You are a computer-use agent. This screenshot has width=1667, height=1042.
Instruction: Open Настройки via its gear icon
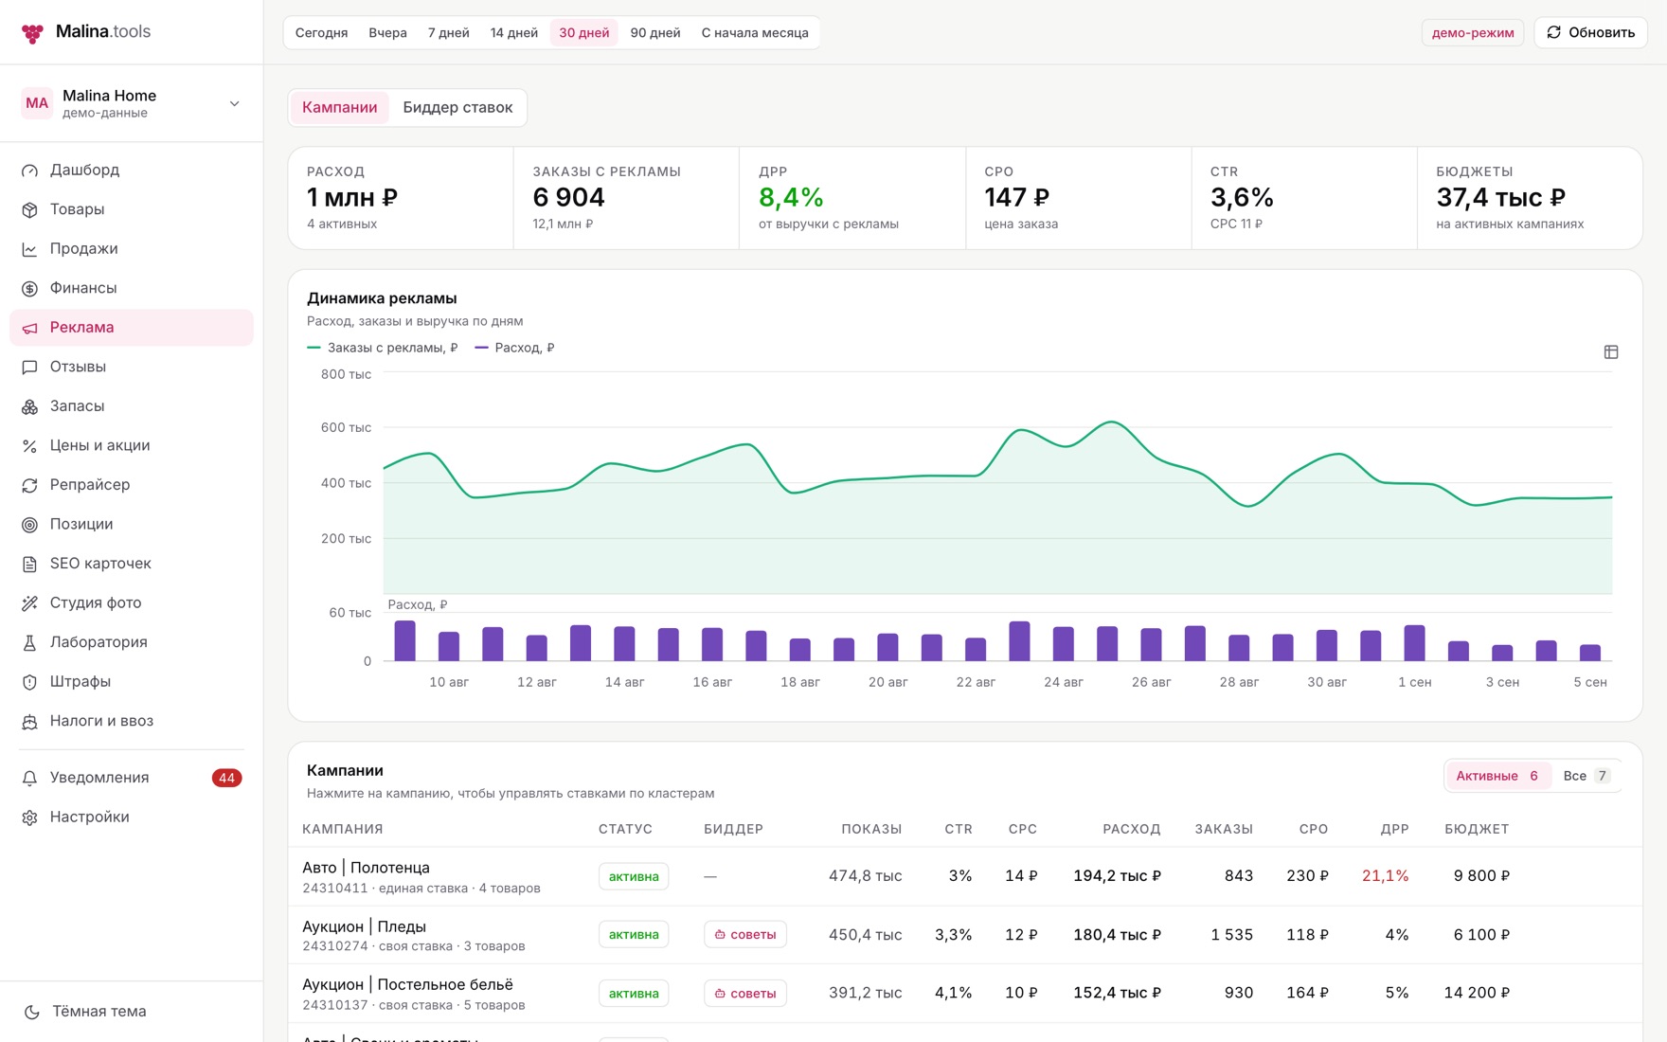pos(30,817)
